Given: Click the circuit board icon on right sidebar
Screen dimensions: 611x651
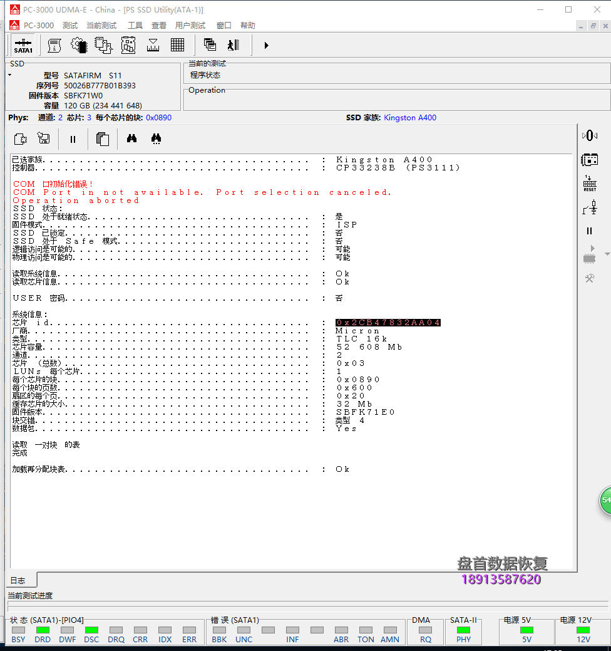Looking at the screenshot, I should [x=590, y=159].
